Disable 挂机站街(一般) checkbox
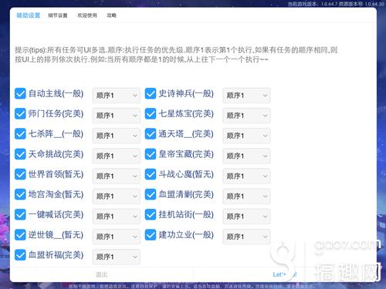The height and width of the screenshot is (289, 386). click(151, 215)
